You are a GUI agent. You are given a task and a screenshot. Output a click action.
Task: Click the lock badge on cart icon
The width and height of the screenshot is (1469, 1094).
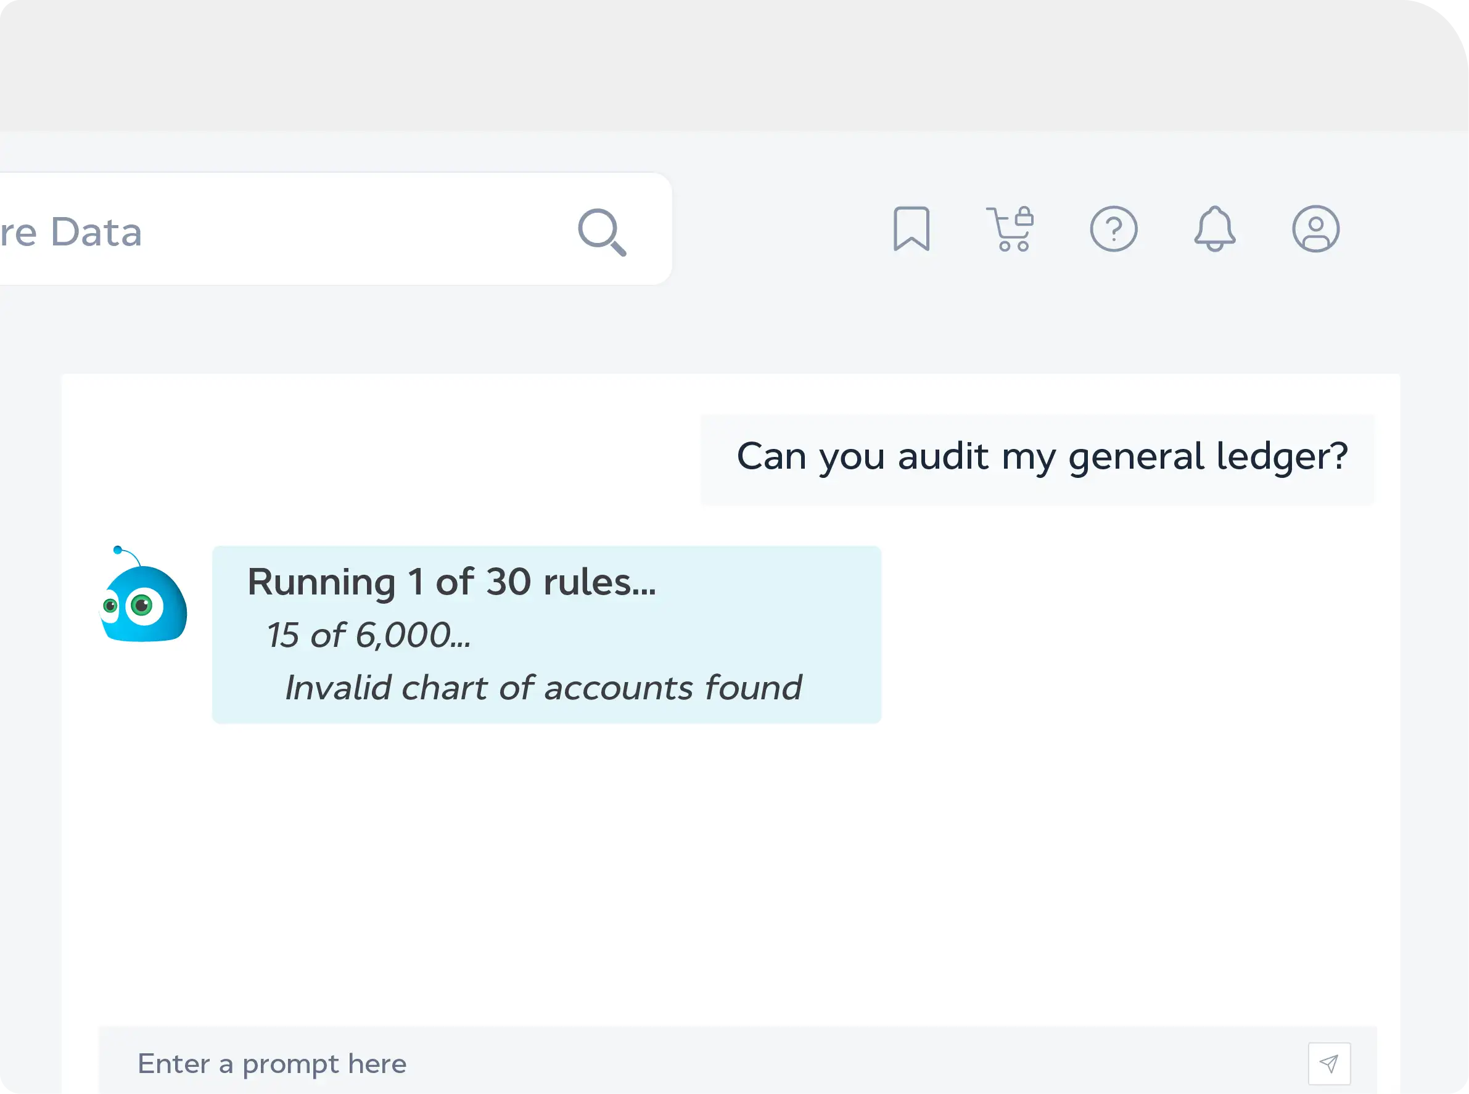[x=1024, y=217]
